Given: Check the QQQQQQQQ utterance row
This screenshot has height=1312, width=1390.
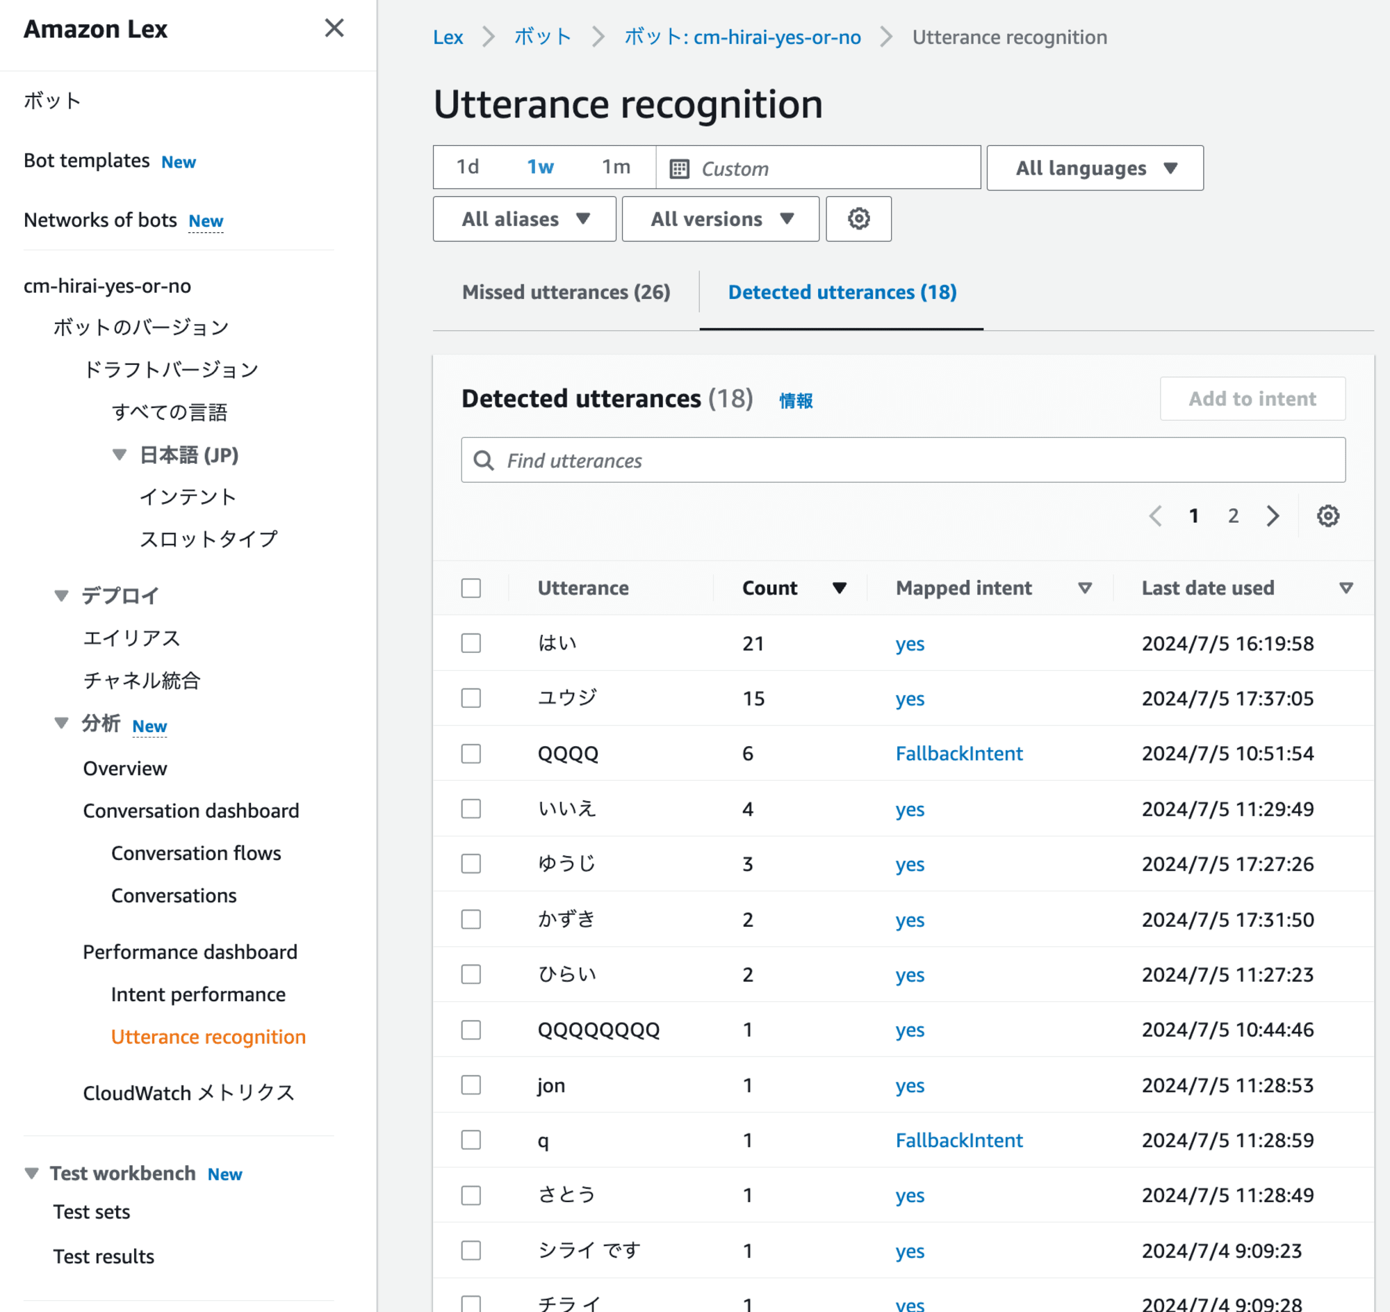Looking at the screenshot, I should (x=471, y=1030).
